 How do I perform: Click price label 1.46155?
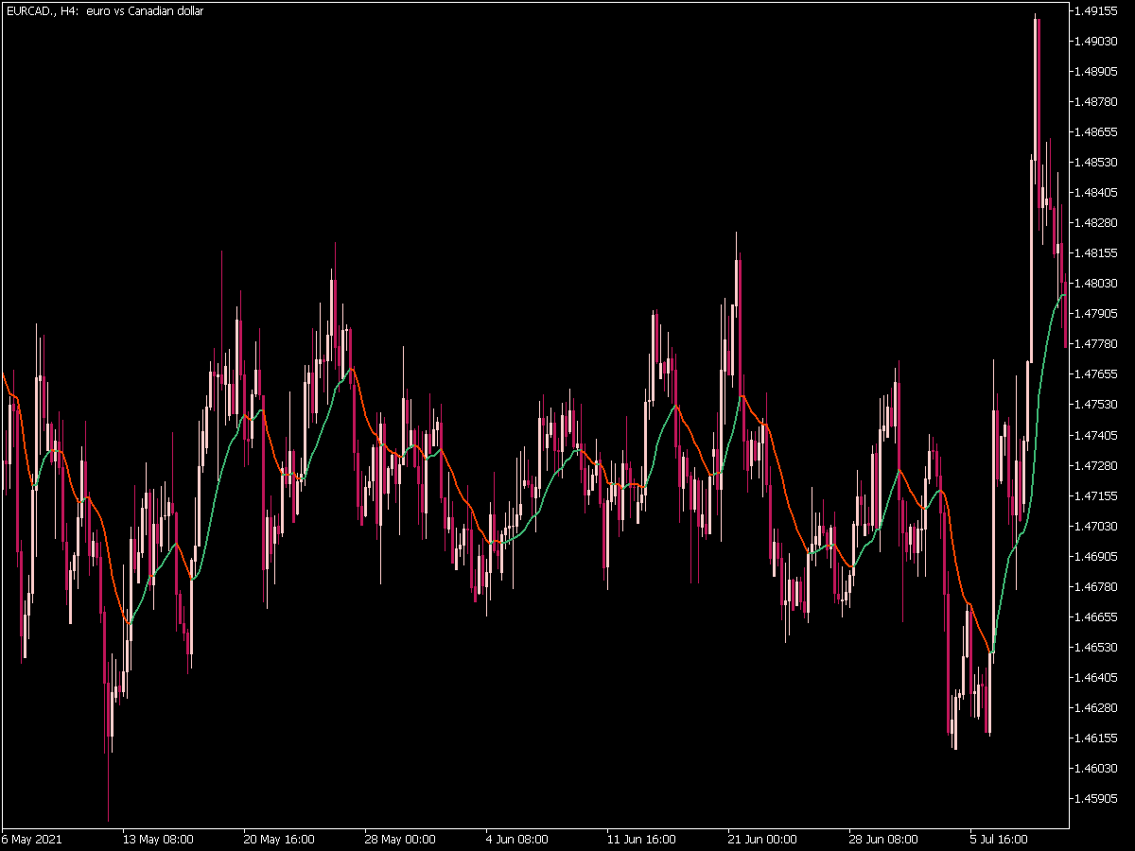pyautogui.click(x=1097, y=738)
